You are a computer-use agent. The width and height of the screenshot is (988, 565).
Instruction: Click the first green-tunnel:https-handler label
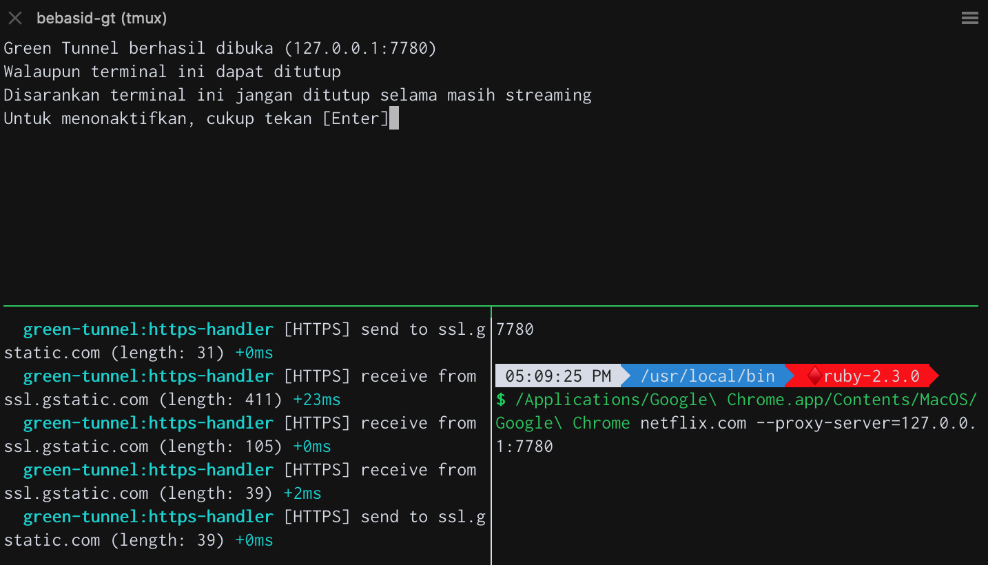(147, 329)
